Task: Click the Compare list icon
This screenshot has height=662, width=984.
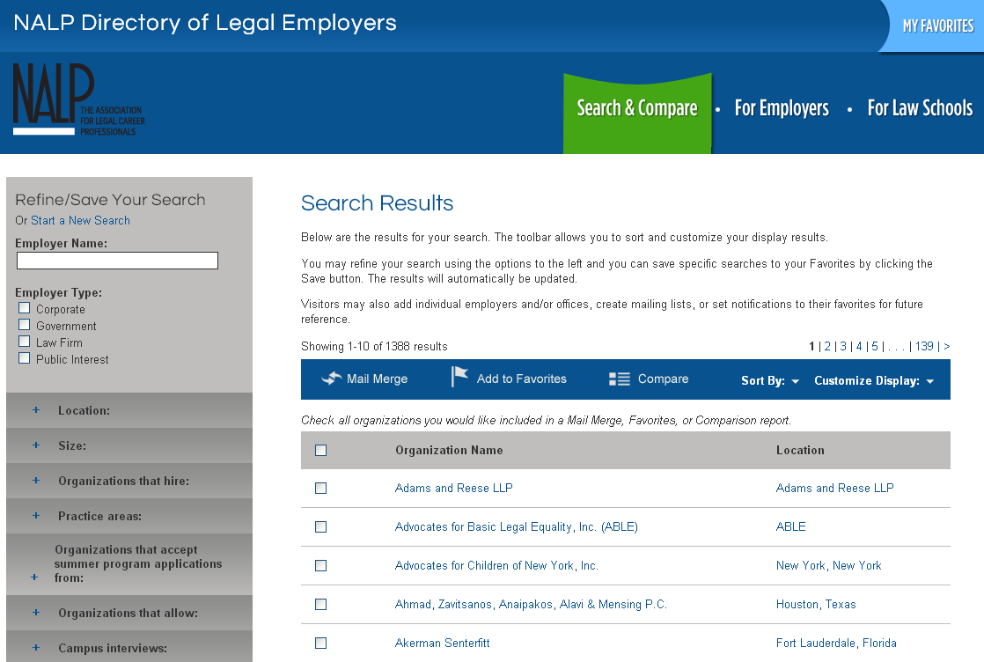Action: (x=620, y=379)
